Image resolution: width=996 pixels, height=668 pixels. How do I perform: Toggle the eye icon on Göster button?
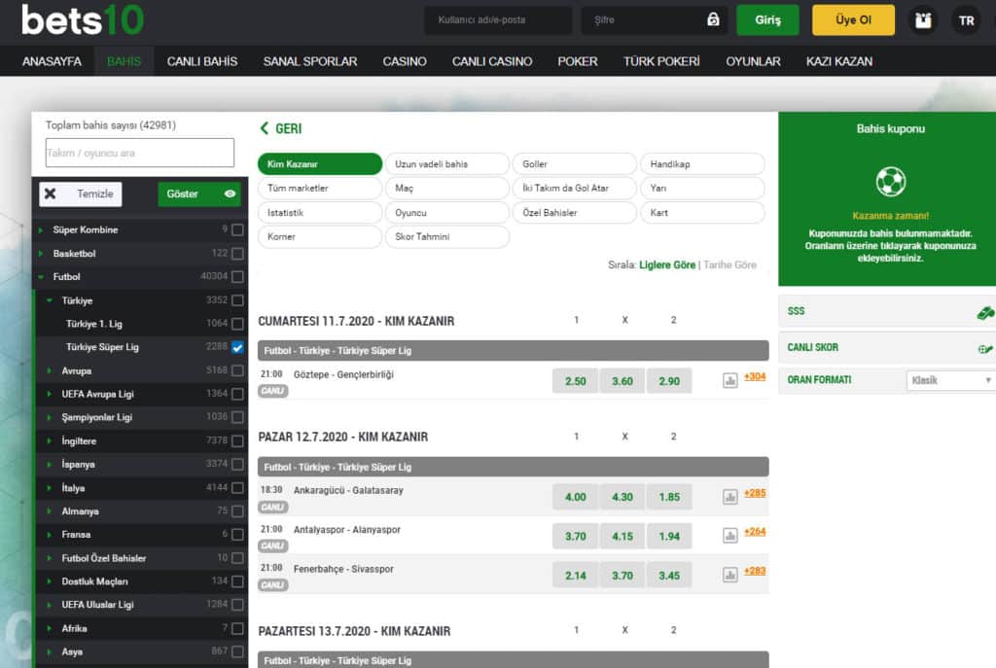(230, 193)
